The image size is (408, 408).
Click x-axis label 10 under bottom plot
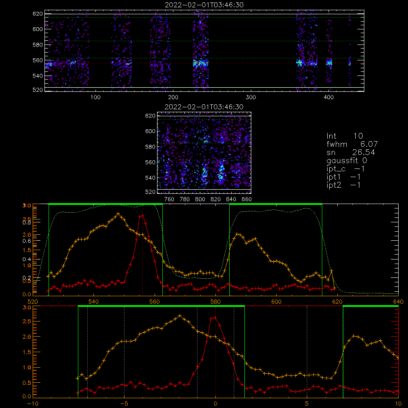click(398, 404)
